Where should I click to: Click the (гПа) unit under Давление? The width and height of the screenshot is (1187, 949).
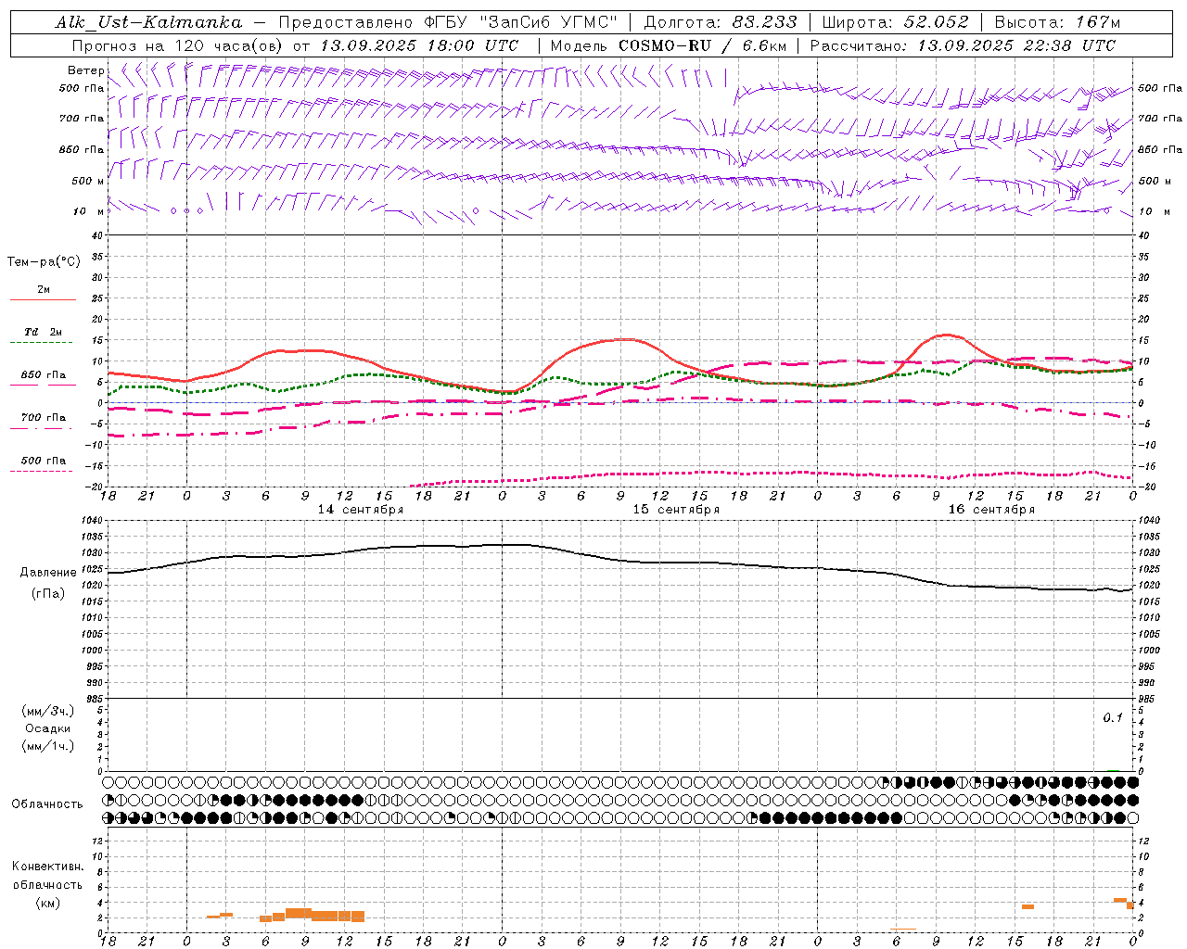(48, 593)
